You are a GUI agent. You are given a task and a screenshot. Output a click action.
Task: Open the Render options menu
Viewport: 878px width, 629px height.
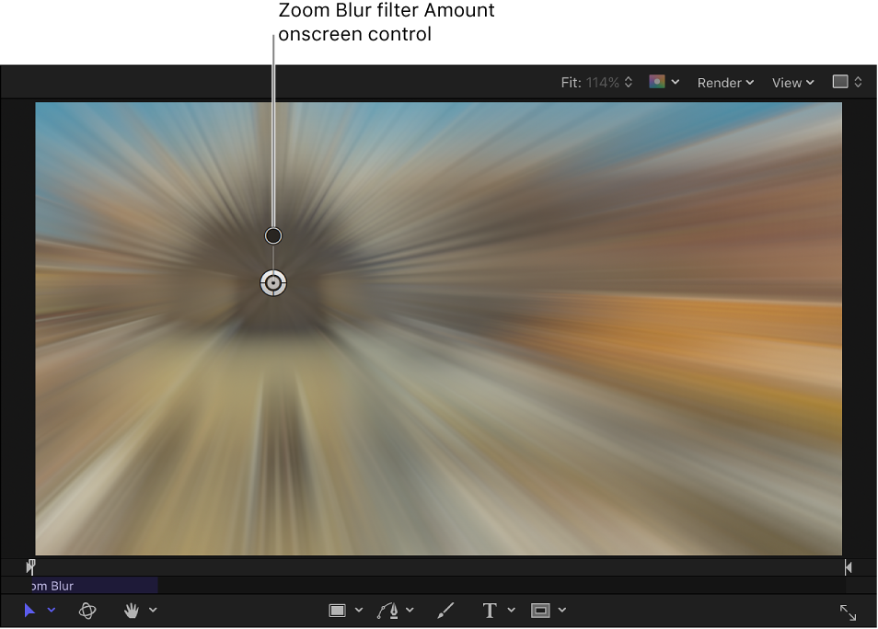725,82
